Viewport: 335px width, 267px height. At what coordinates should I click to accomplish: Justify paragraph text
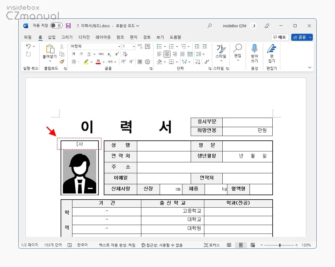click(x=182, y=54)
